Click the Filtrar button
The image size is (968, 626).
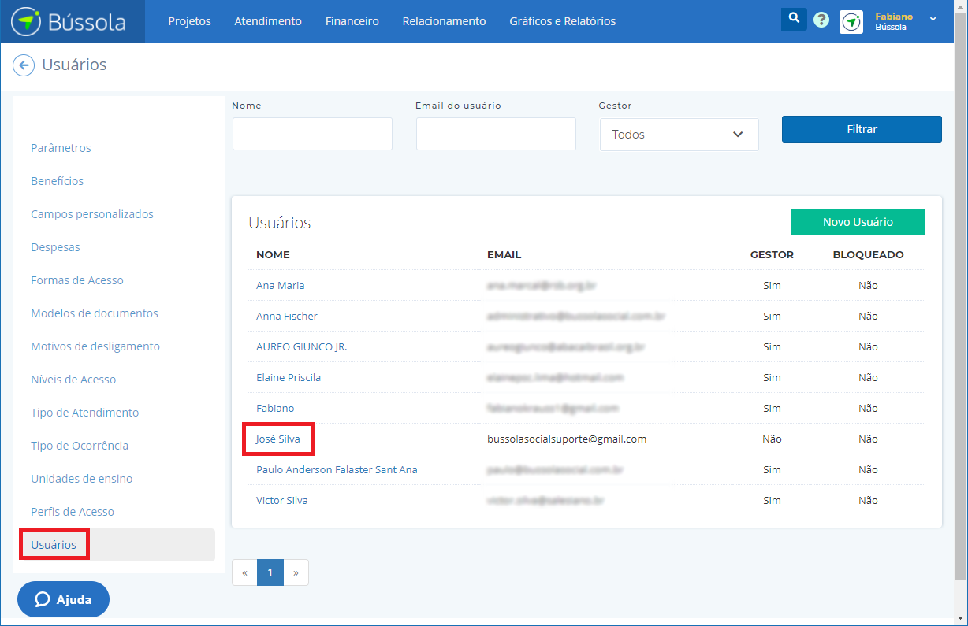click(x=862, y=129)
